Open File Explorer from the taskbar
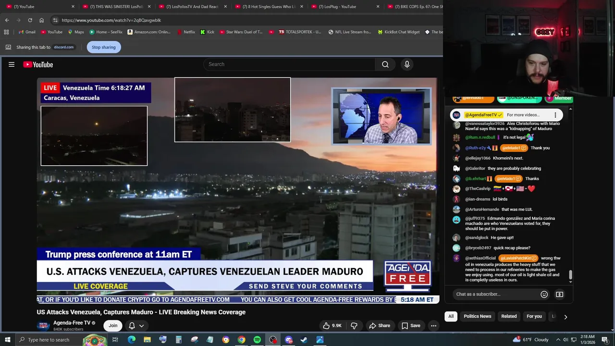The height and width of the screenshot is (346, 615). click(147, 340)
